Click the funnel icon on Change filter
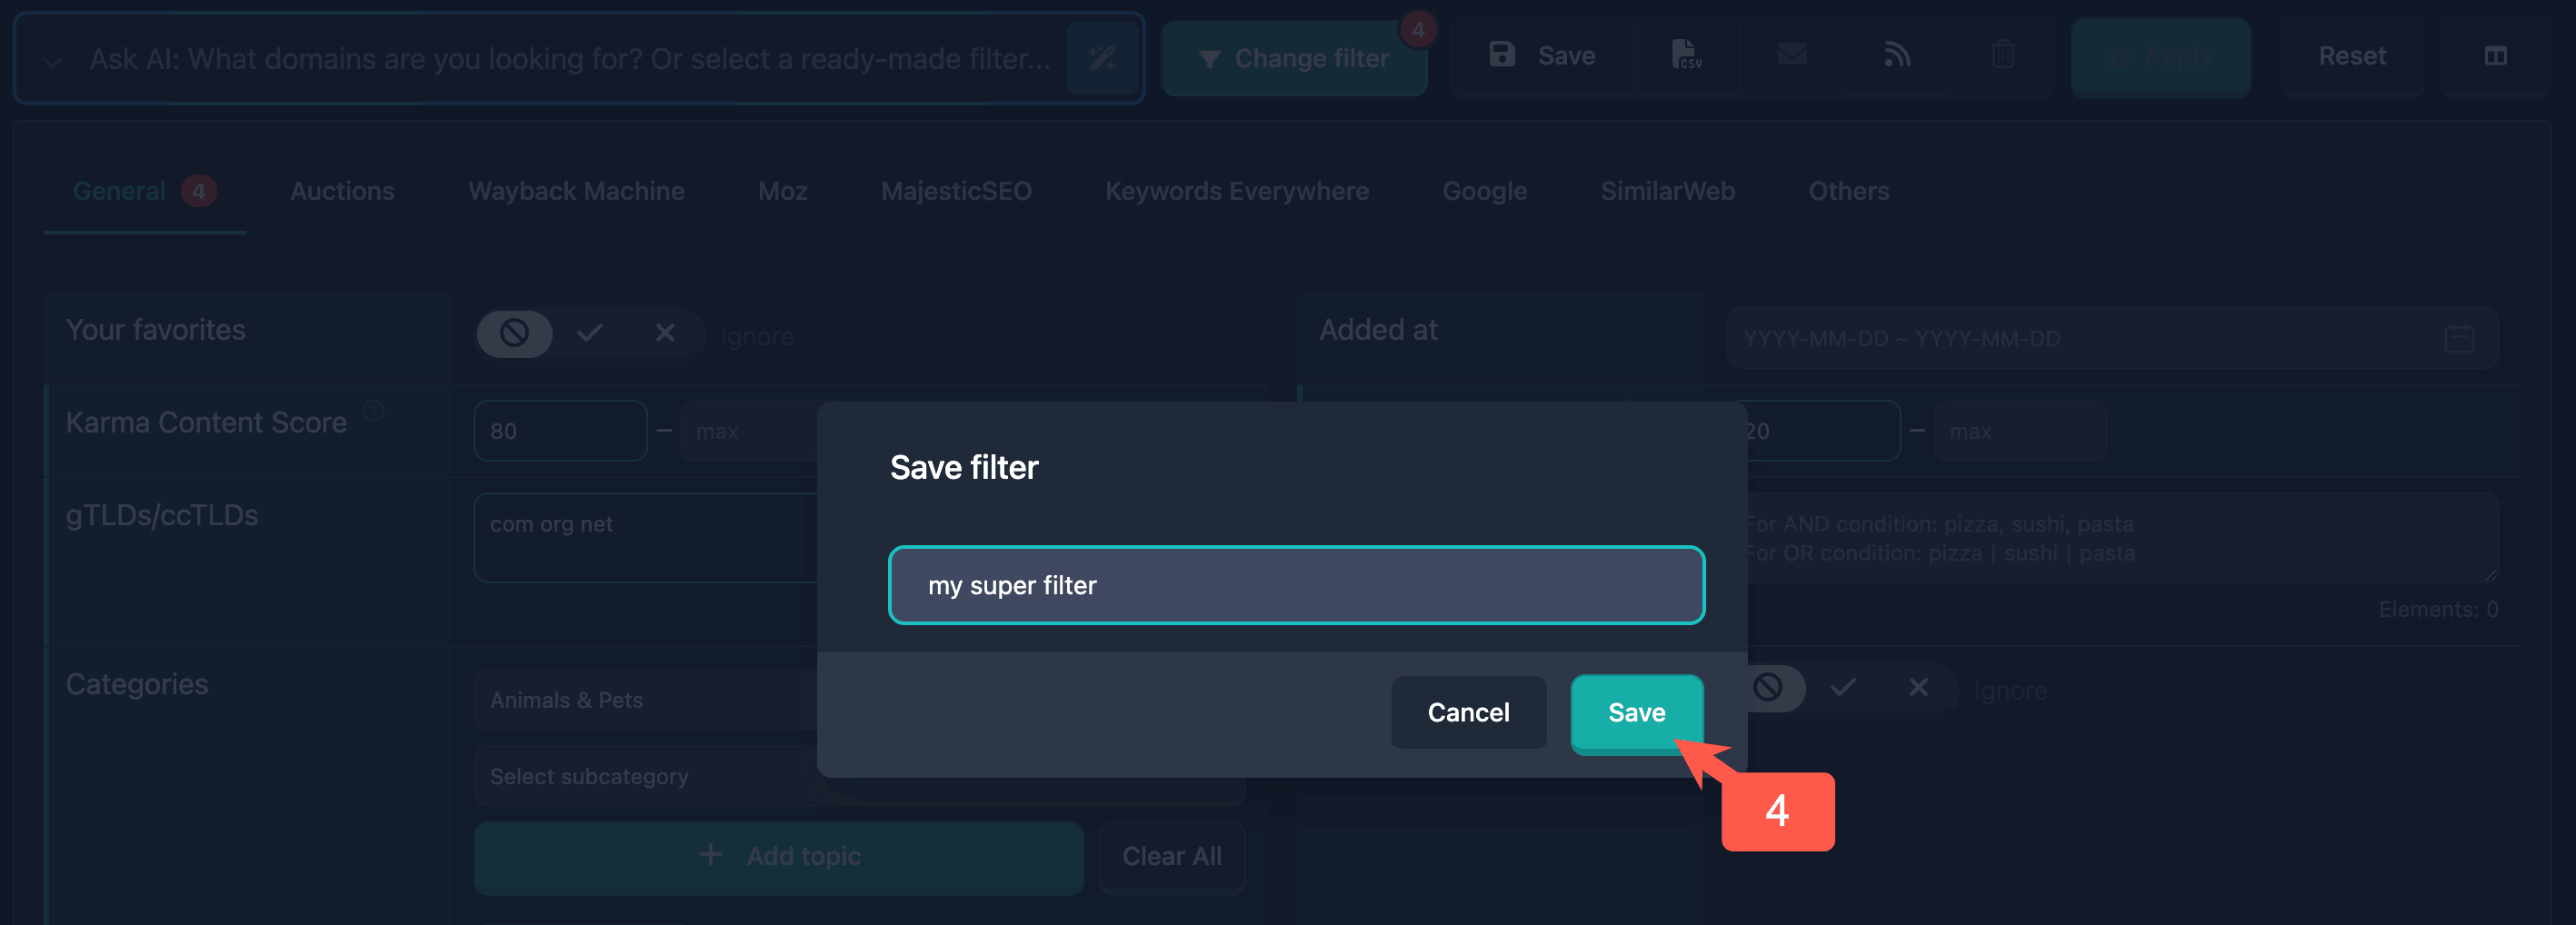This screenshot has height=925, width=2576. pos(1210,59)
